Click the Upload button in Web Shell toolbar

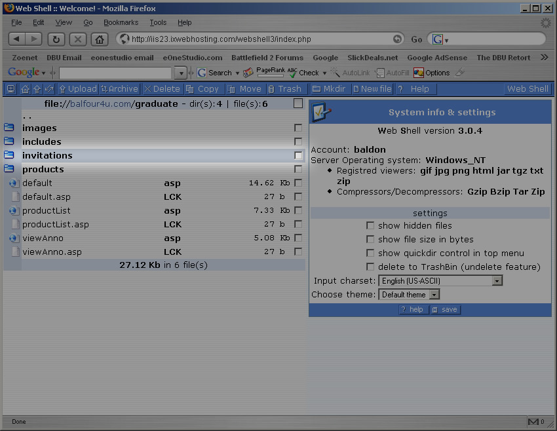(77, 89)
